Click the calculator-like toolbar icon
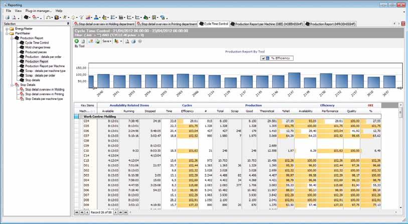This screenshot has height=224, width=408. 121,17
